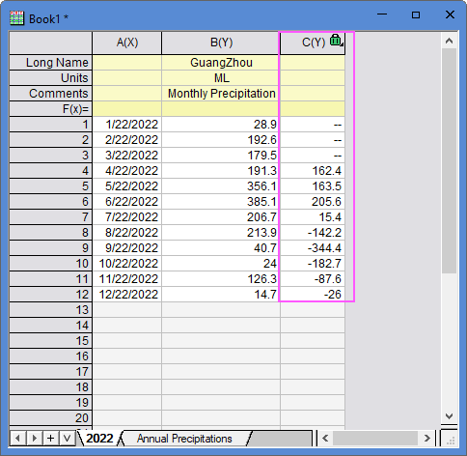The width and height of the screenshot is (467, 456).
Task: Select row header 20
Action: pos(51,418)
